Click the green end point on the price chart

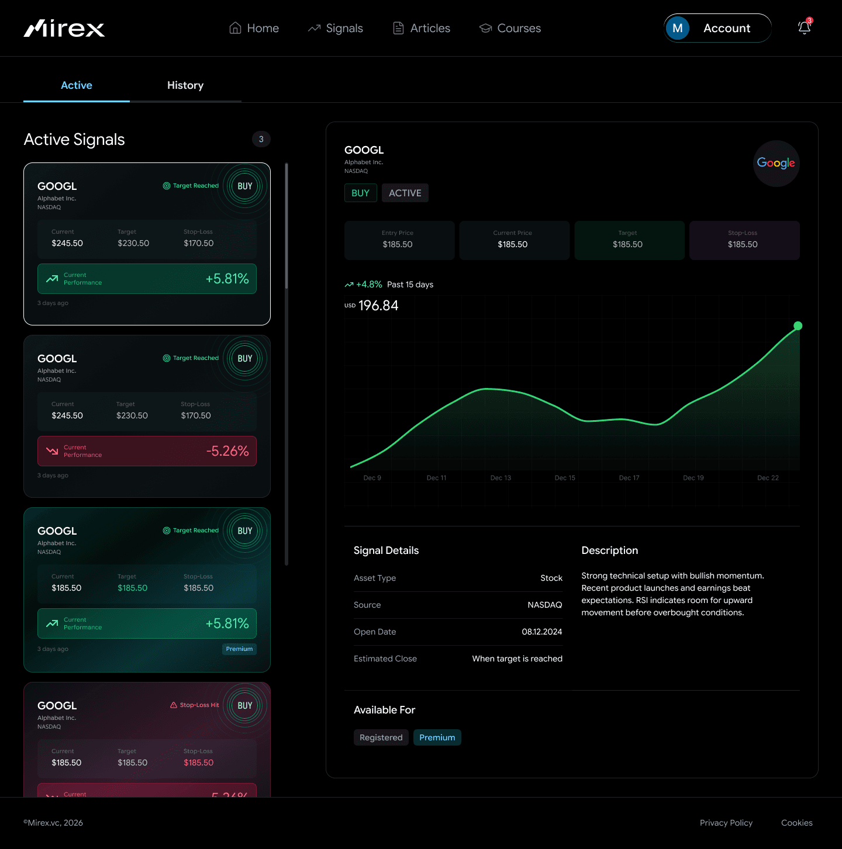(798, 326)
